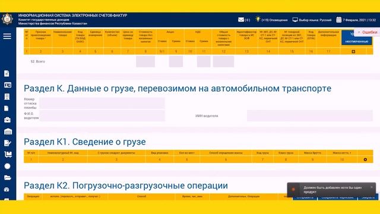This screenshot has width=380, height=214.
Task: Click the ИНФОРМАЦИОННАЯ СИСТЕМА ЭЛЕКТРОННЫХ СЧЕТОВ-ФАКТУР title
Action: click(x=72, y=15)
